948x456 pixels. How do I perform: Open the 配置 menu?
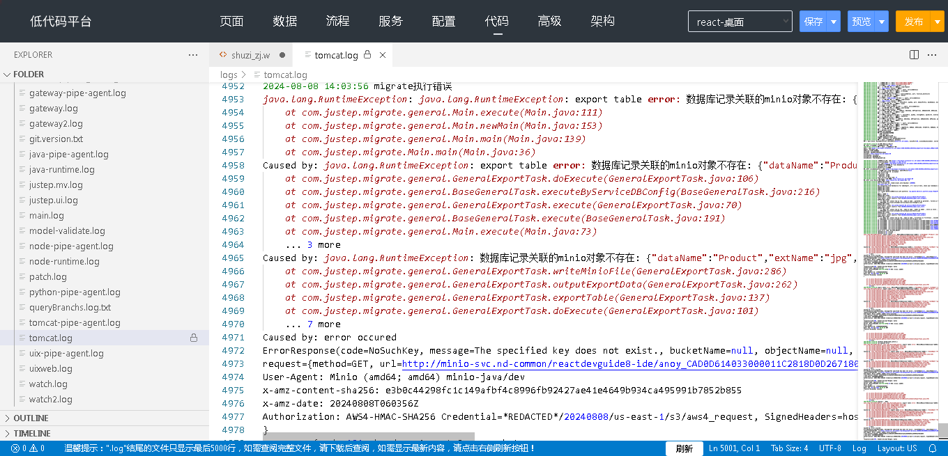point(443,21)
